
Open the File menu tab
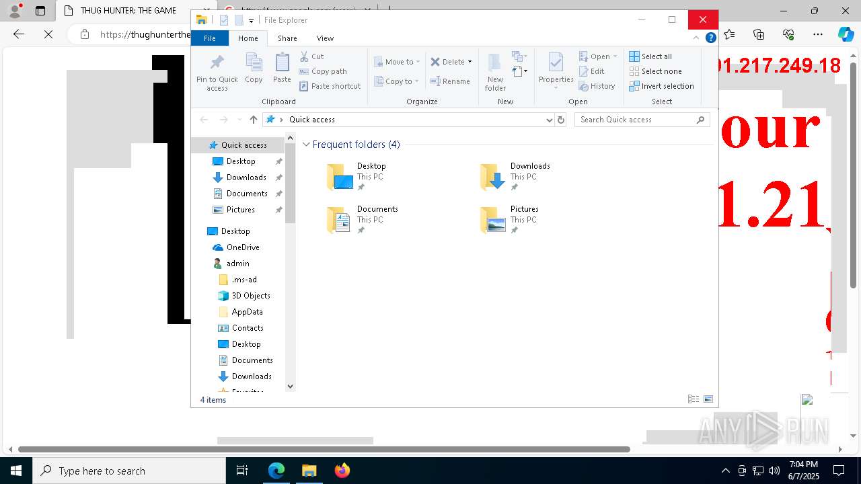point(210,38)
